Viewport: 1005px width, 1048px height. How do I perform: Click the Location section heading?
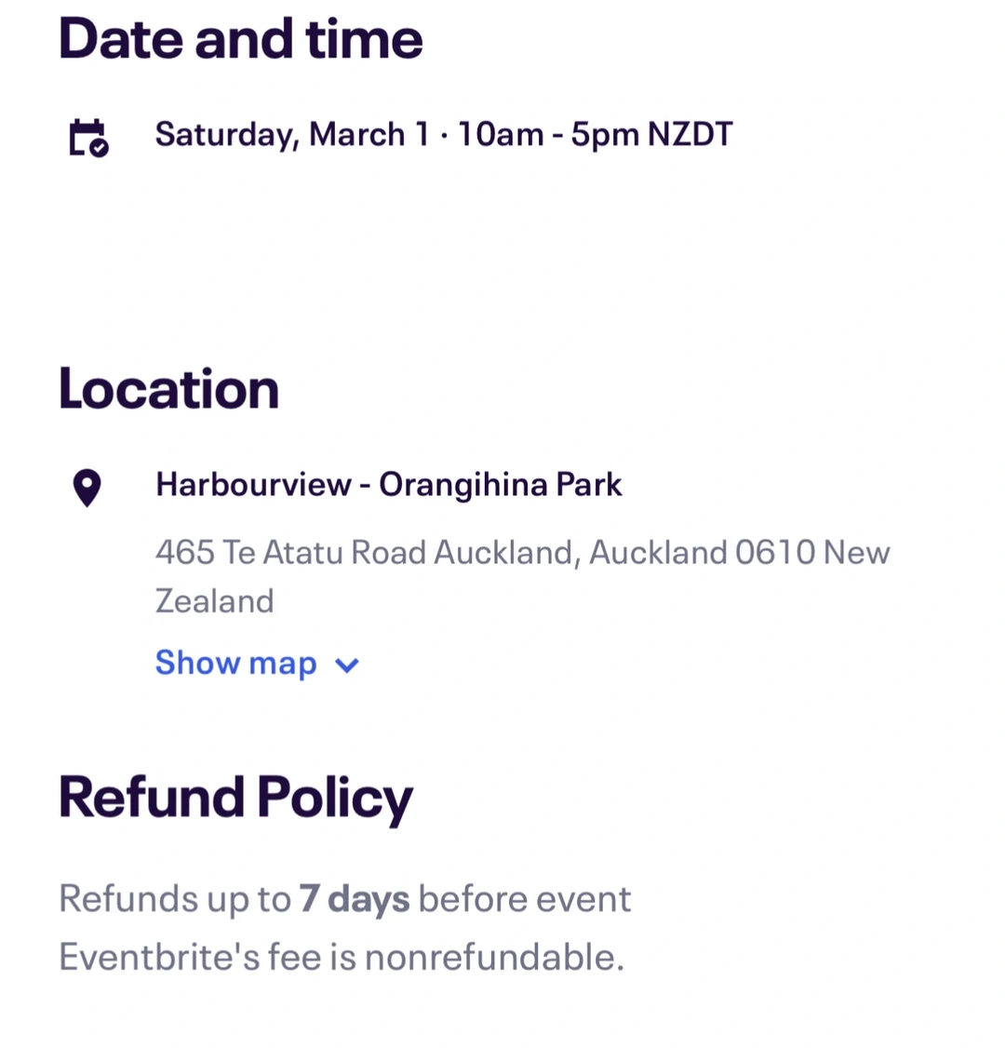tap(168, 389)
